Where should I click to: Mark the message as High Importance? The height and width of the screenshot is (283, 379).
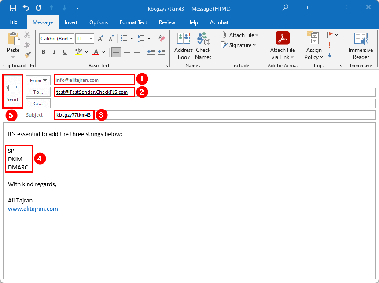coord(329,44)
